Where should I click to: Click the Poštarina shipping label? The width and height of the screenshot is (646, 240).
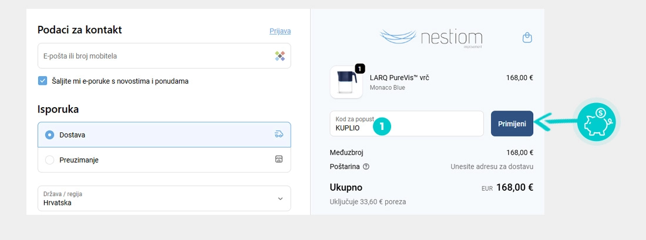(345, 166)
